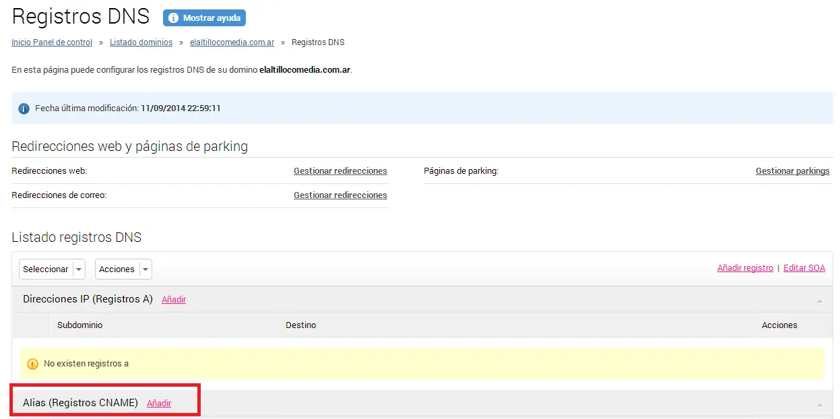This screenshot has height=419, width=840.
Task: Open Gestionar redirecciones for Redirecciones de correo
Action: click(x=340, y=195)
